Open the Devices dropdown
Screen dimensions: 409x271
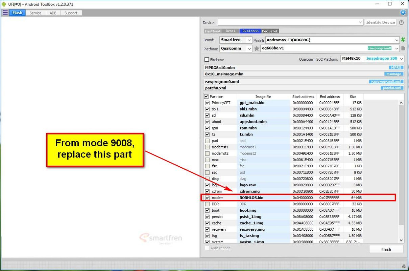291,22
